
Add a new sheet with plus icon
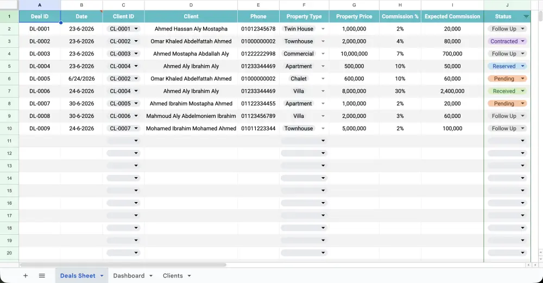(26, 276)
